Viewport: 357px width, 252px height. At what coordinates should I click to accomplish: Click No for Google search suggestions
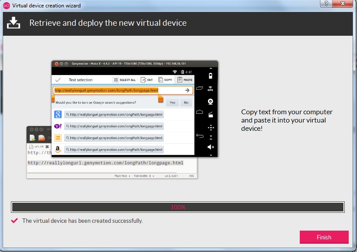[186, 102]
